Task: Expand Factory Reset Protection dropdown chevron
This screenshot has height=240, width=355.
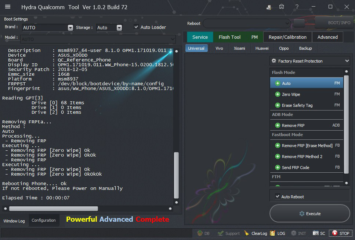Action: 347,61
